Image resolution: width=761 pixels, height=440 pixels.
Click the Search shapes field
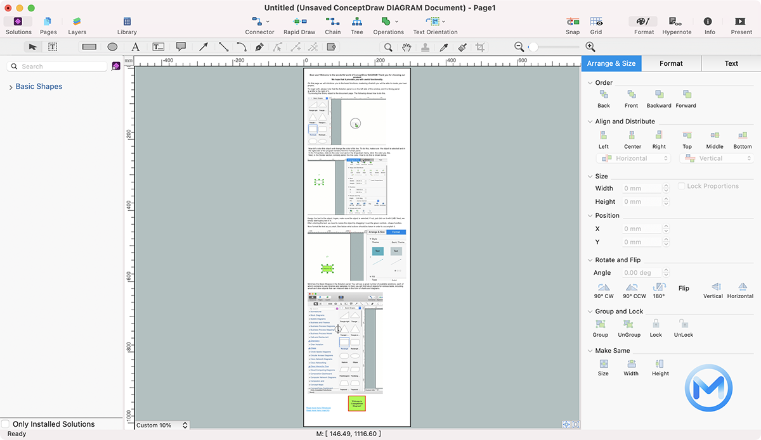pyautogui.click(x=58, y=66)
